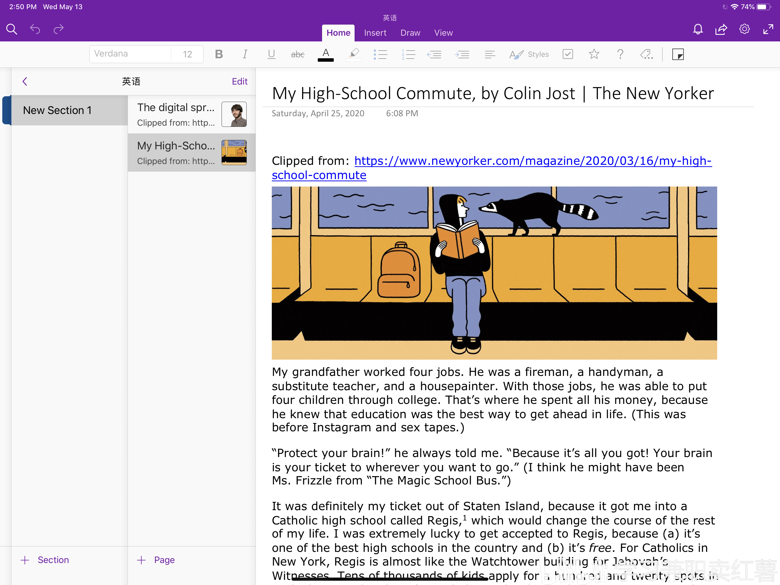Click the undo arrow
Viewport: 780px width, 585px height.
[35, 29]
